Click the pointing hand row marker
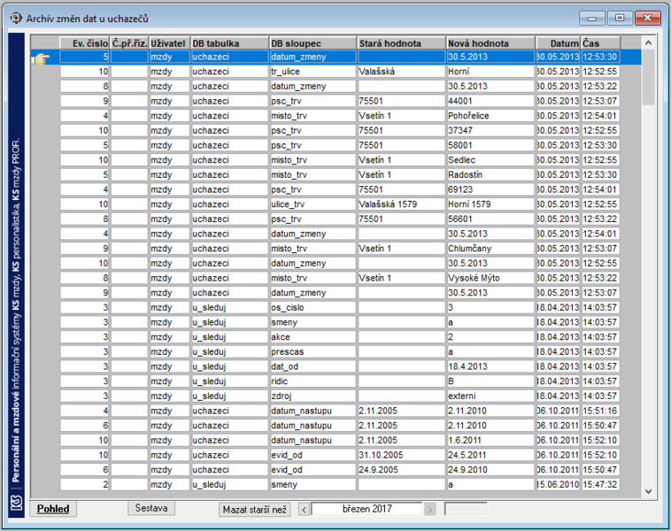 42,58
